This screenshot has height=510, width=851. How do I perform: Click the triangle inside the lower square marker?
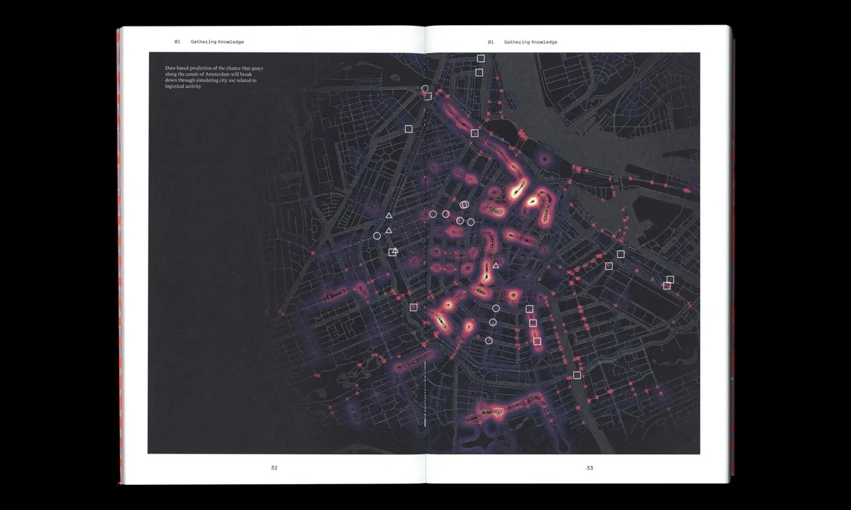tap(394, 252)
